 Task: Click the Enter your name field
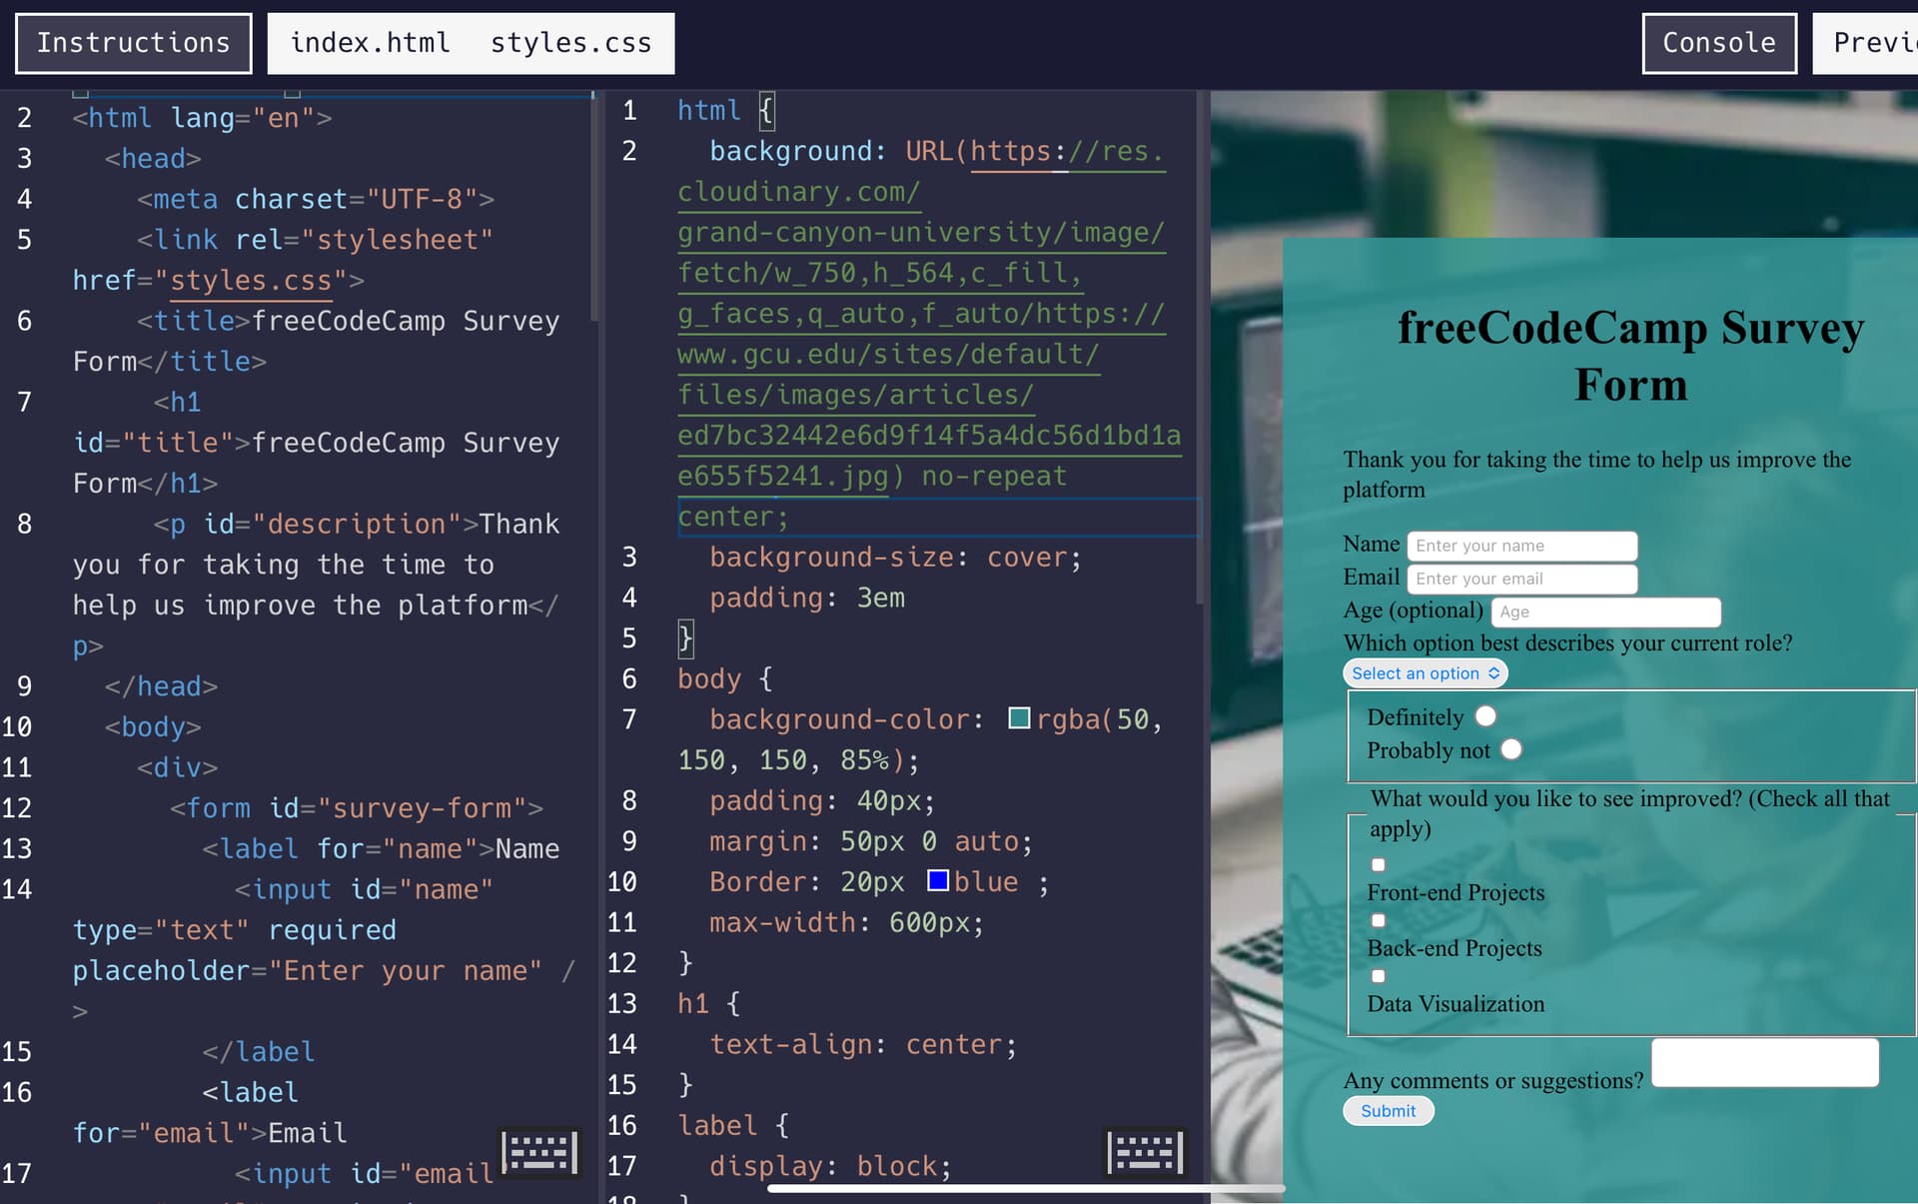[1521, 546]
